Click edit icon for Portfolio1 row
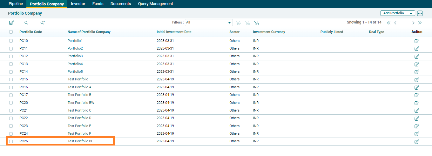 click(417, 41)
